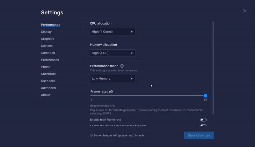Image resolution: width=255 pixels, height=147 pixels.
Task: Toggle the Enable VSync switch
Action: pos(203,126)
